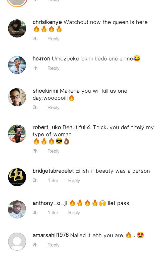Reply to ha.rron's comment
The height and width of the screenshot is (258, 162).
[x=53, y=68]
